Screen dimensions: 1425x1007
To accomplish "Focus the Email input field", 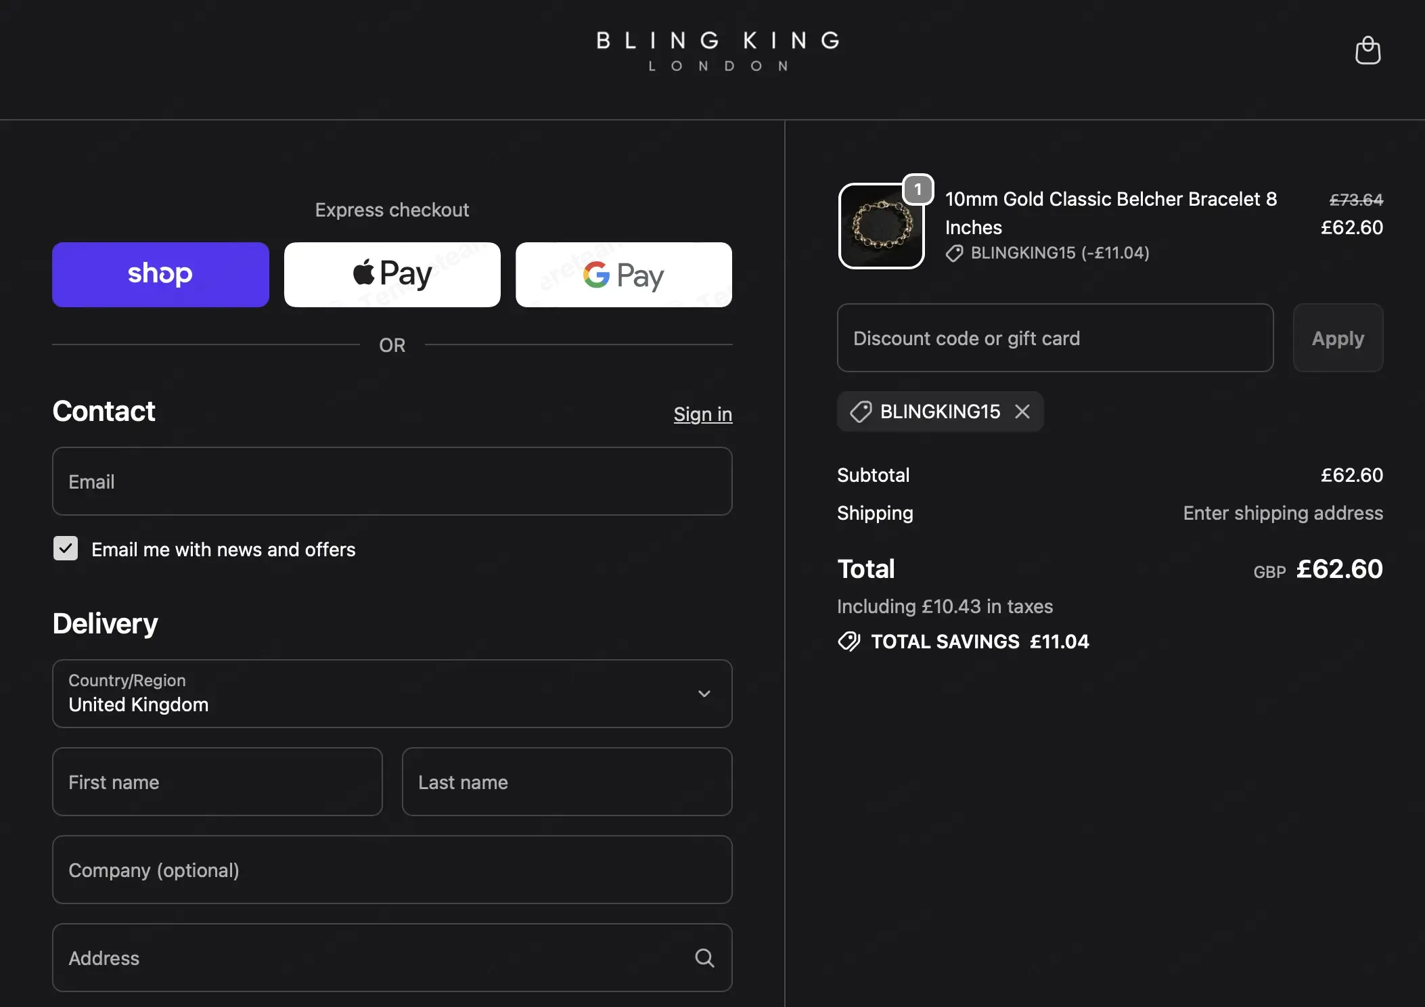I will point(392,481).
